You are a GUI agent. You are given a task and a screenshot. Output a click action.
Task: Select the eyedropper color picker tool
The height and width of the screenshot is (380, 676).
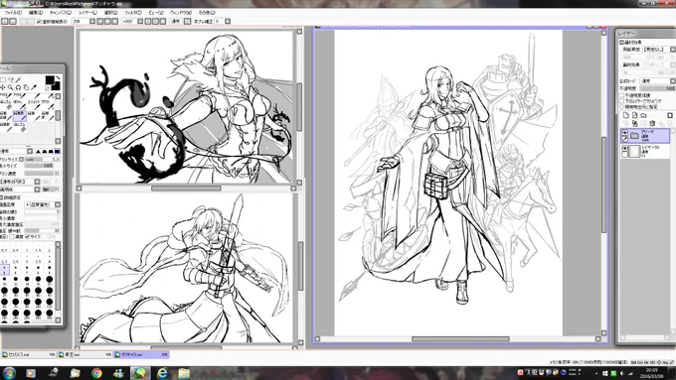pyautogui.click(x=34, y=87)
